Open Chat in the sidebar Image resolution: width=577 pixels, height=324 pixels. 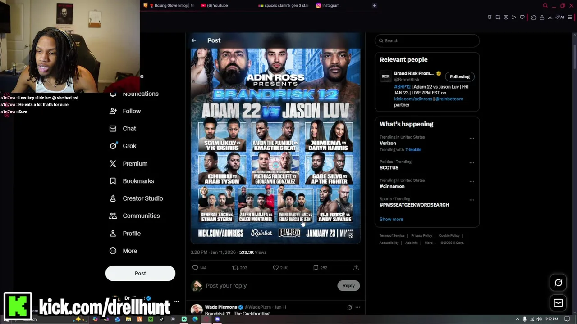123,129
